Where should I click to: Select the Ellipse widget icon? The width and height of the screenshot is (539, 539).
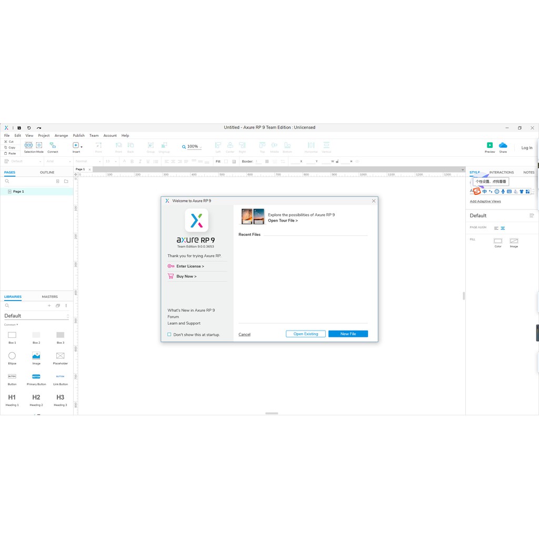(x=12, y=356)
